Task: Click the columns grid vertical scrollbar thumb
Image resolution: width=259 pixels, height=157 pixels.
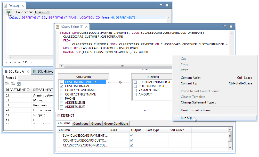Action: [230, 136]
